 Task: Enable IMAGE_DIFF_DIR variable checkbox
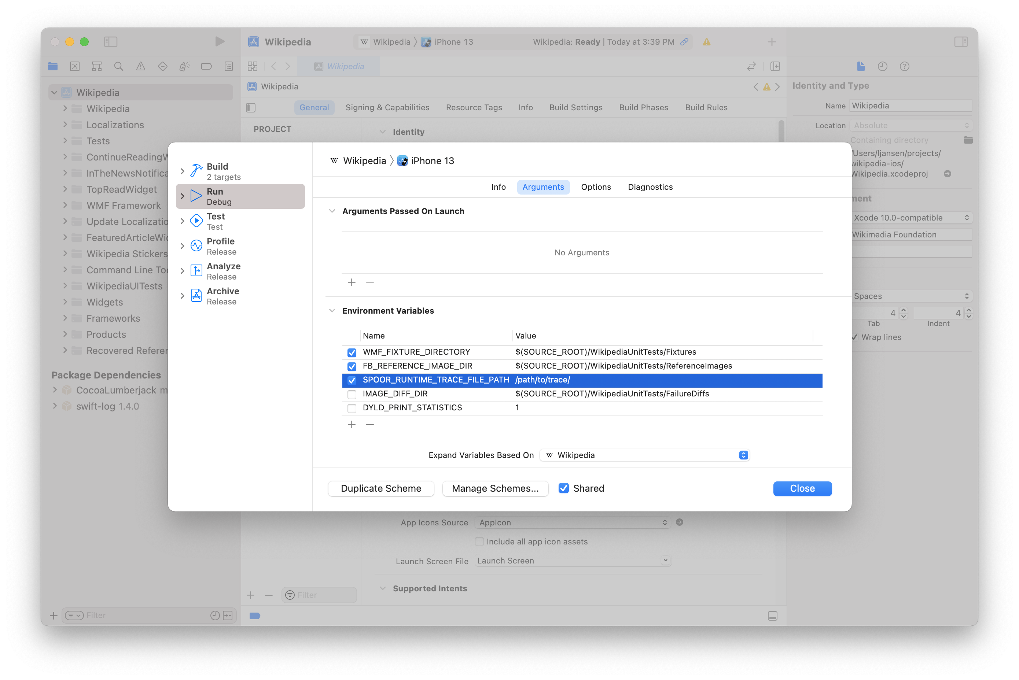[x=352, y=394]
